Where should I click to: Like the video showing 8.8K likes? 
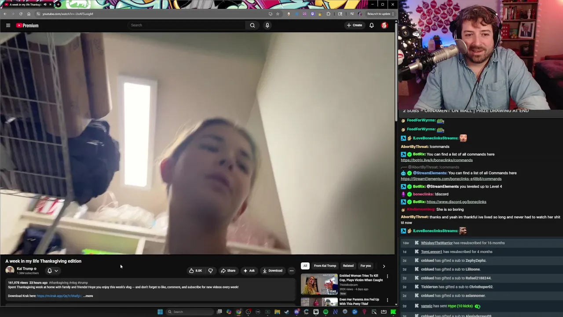(x=195, y=271)
